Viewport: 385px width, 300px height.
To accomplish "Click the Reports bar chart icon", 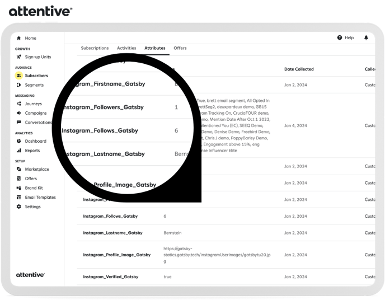I will pyautogui.click(x=18, y=150).
